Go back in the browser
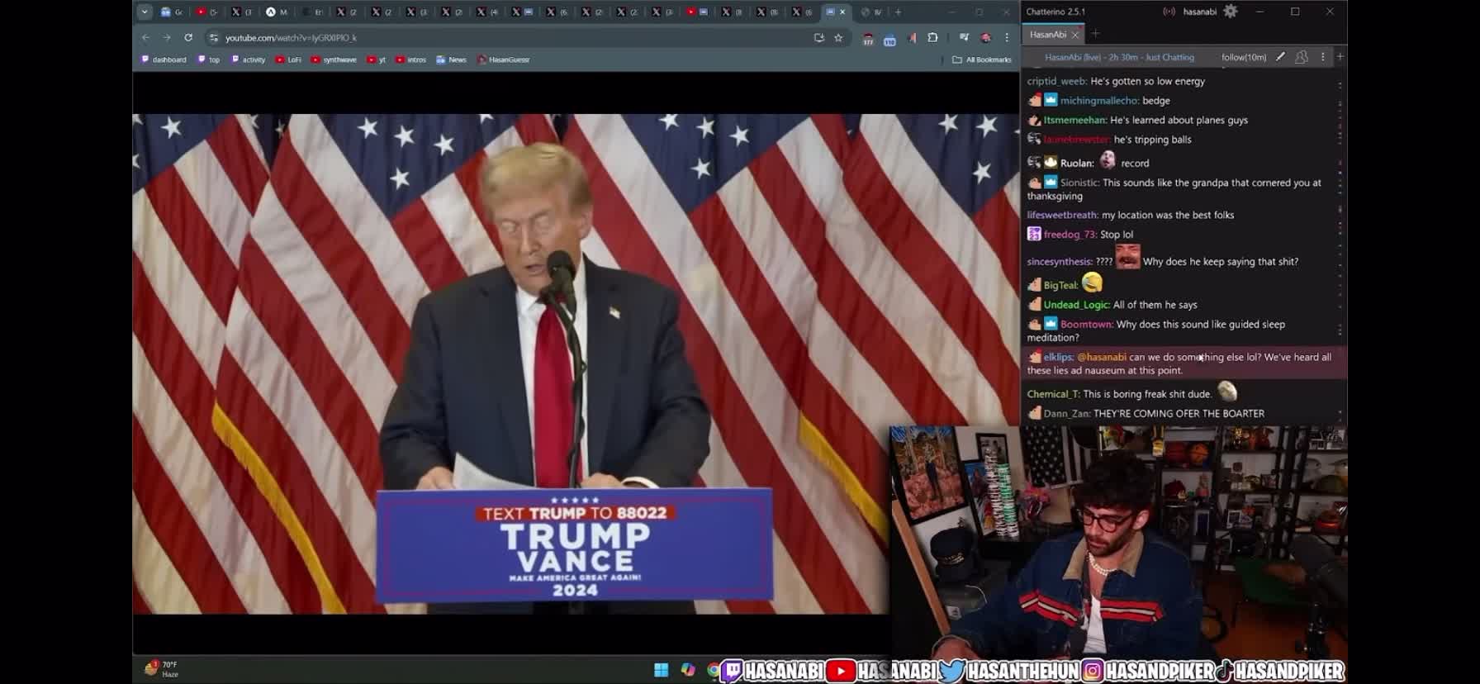 145,37
